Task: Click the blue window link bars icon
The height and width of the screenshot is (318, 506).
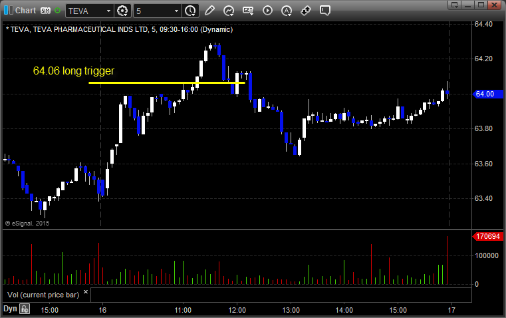Action: click(9, 11)
